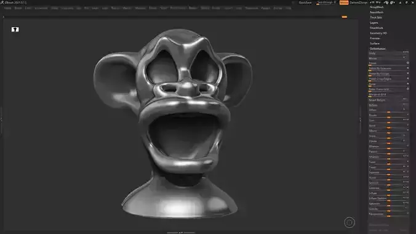
Task: Toggle the axis modifiers on the Inflate slider
Action: 406,193
